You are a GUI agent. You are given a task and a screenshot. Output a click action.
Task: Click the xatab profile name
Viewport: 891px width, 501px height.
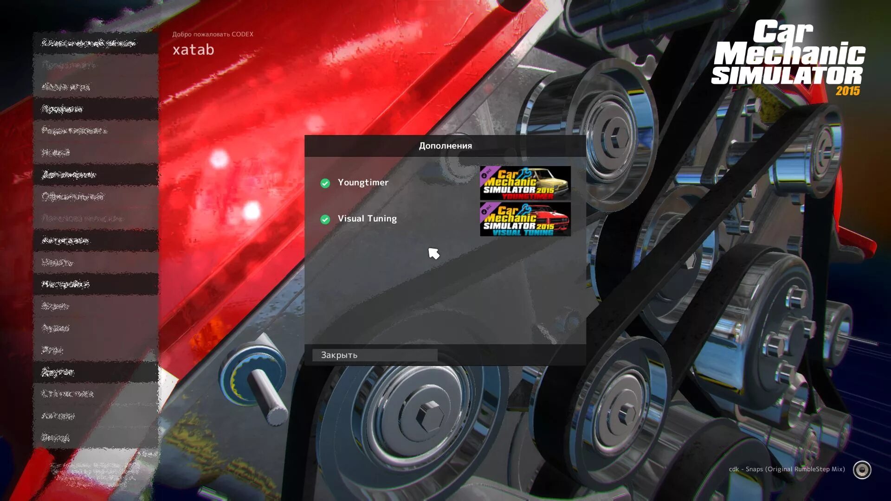pyautogui.click(x=193, y=50)
